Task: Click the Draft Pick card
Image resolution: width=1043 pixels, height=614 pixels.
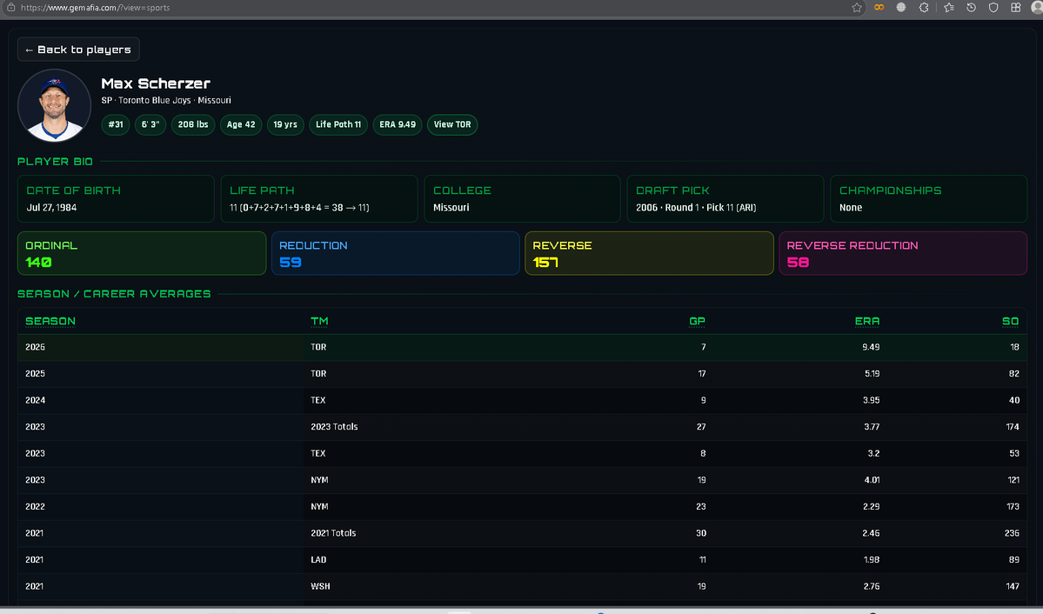Action: pos(725,199)
